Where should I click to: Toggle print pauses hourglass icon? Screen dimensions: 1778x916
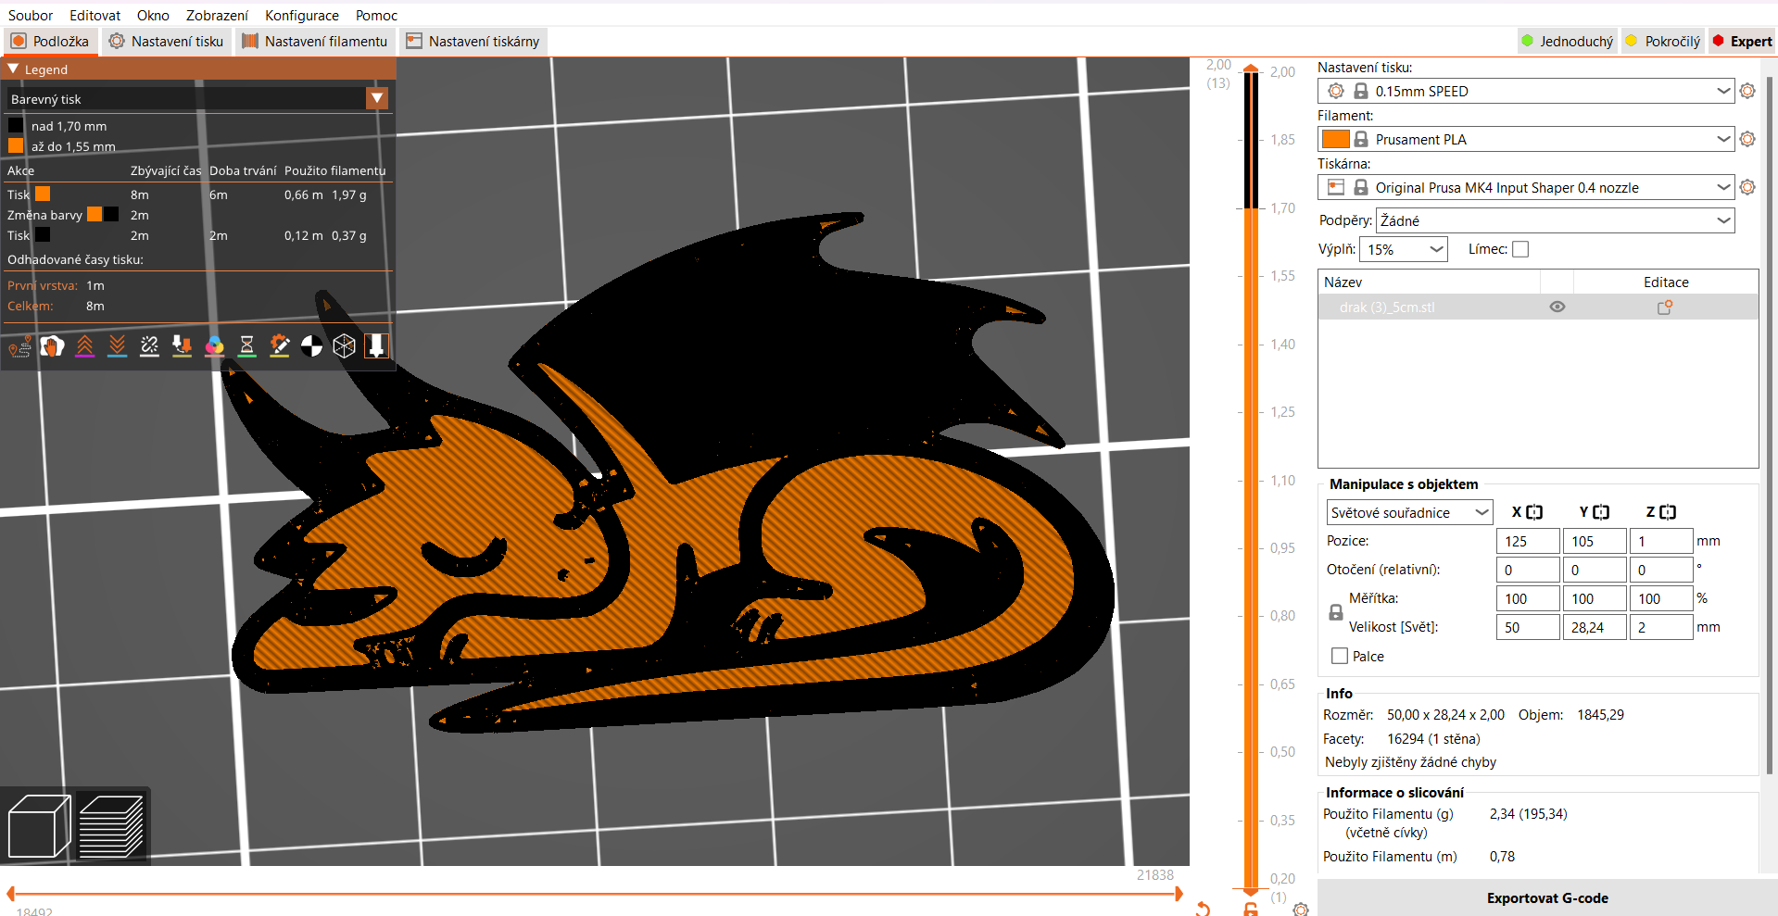coord(246,346)
